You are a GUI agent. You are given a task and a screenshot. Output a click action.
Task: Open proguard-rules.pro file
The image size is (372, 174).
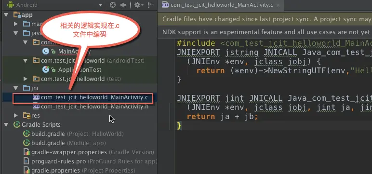pyautogui.click(x=94, y=161)
